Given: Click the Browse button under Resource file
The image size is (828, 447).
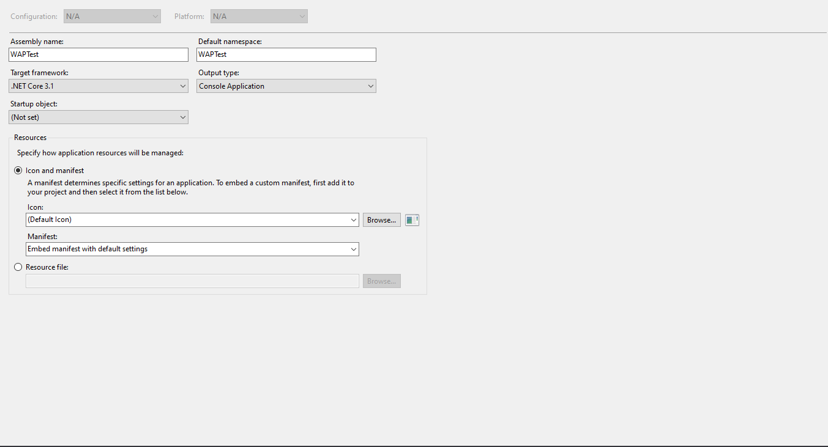Looking at the screenshot, I should point(381,281).
